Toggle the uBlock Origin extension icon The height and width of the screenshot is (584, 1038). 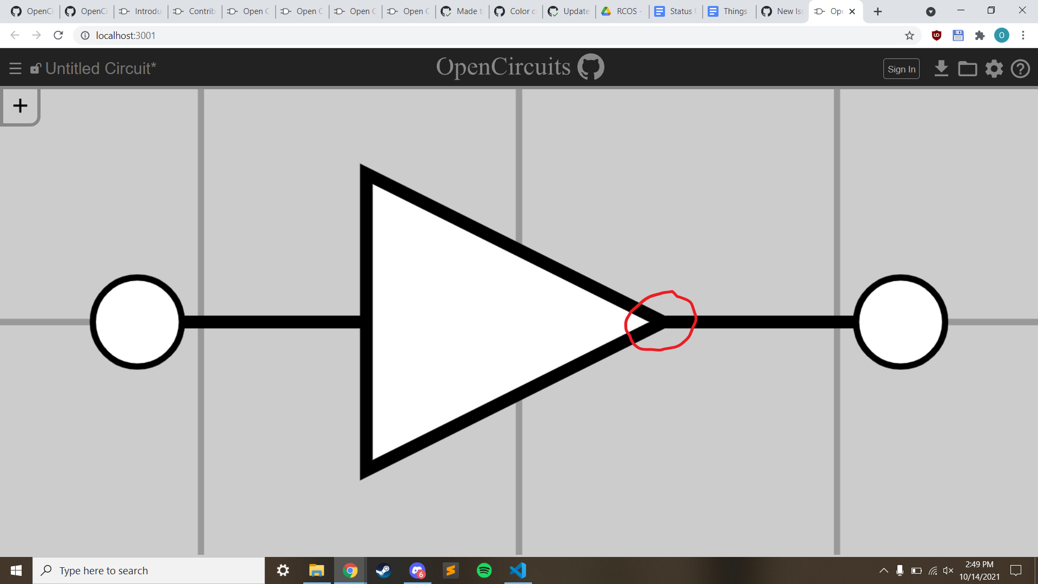(936, 35)
